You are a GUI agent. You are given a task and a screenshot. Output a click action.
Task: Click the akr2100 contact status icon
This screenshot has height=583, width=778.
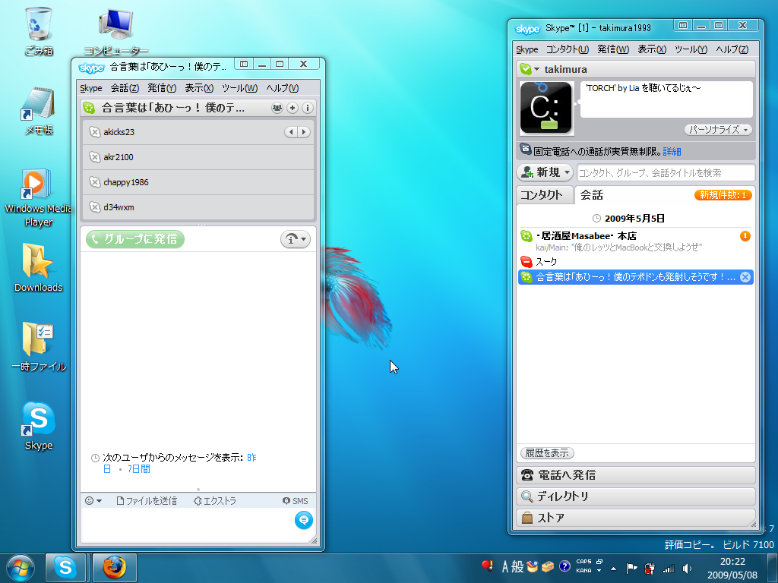click(x=94, y=157)
